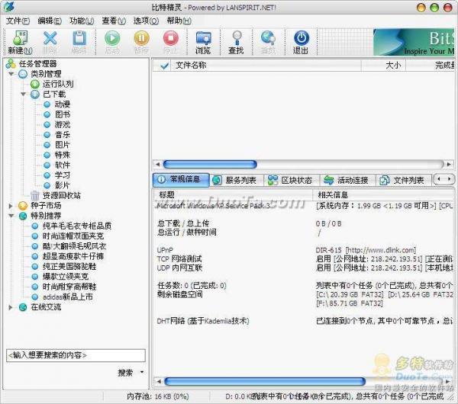
Task: Switch to 文件列表 tab
Action: click(404, 180)
